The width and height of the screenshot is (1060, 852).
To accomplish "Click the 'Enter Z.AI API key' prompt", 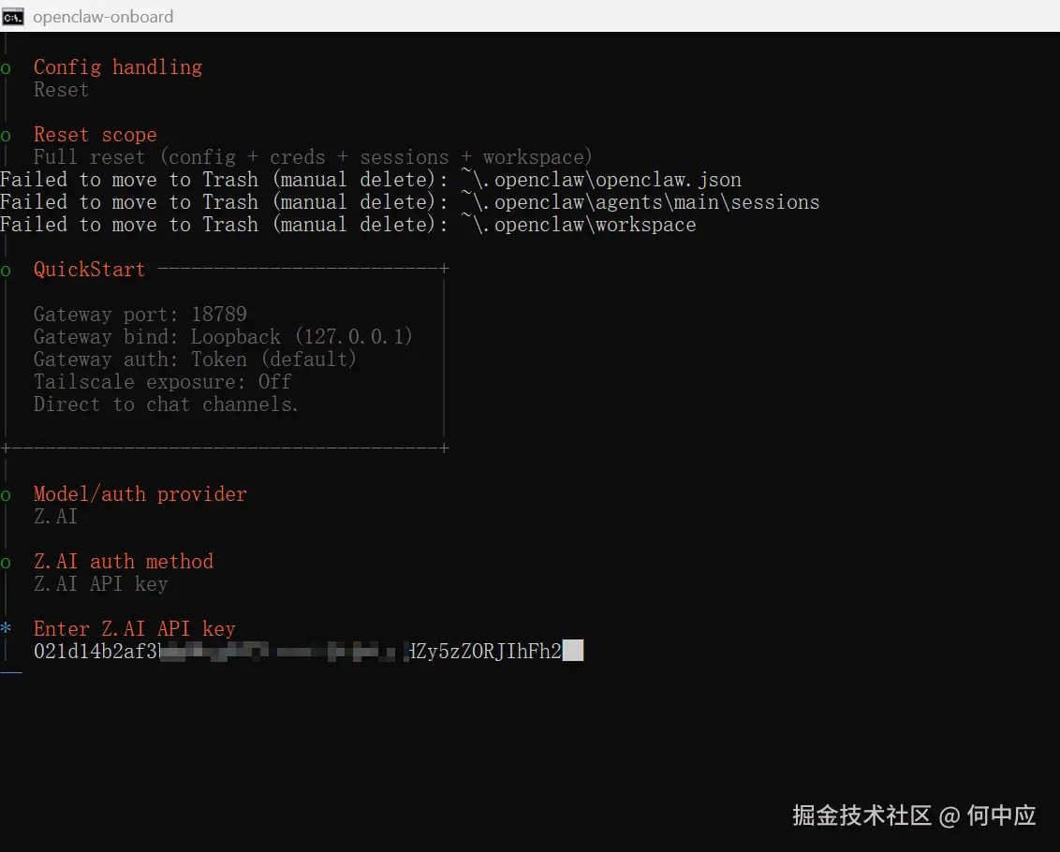I will click(135, 629).
